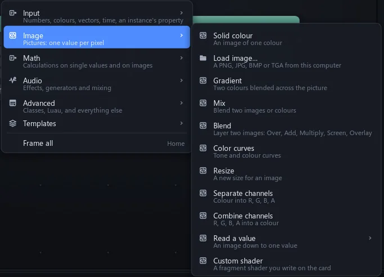384x277 pixels.
Task: Click 'Numbers, colours, vectors, time' description
Action: (103, 20)
